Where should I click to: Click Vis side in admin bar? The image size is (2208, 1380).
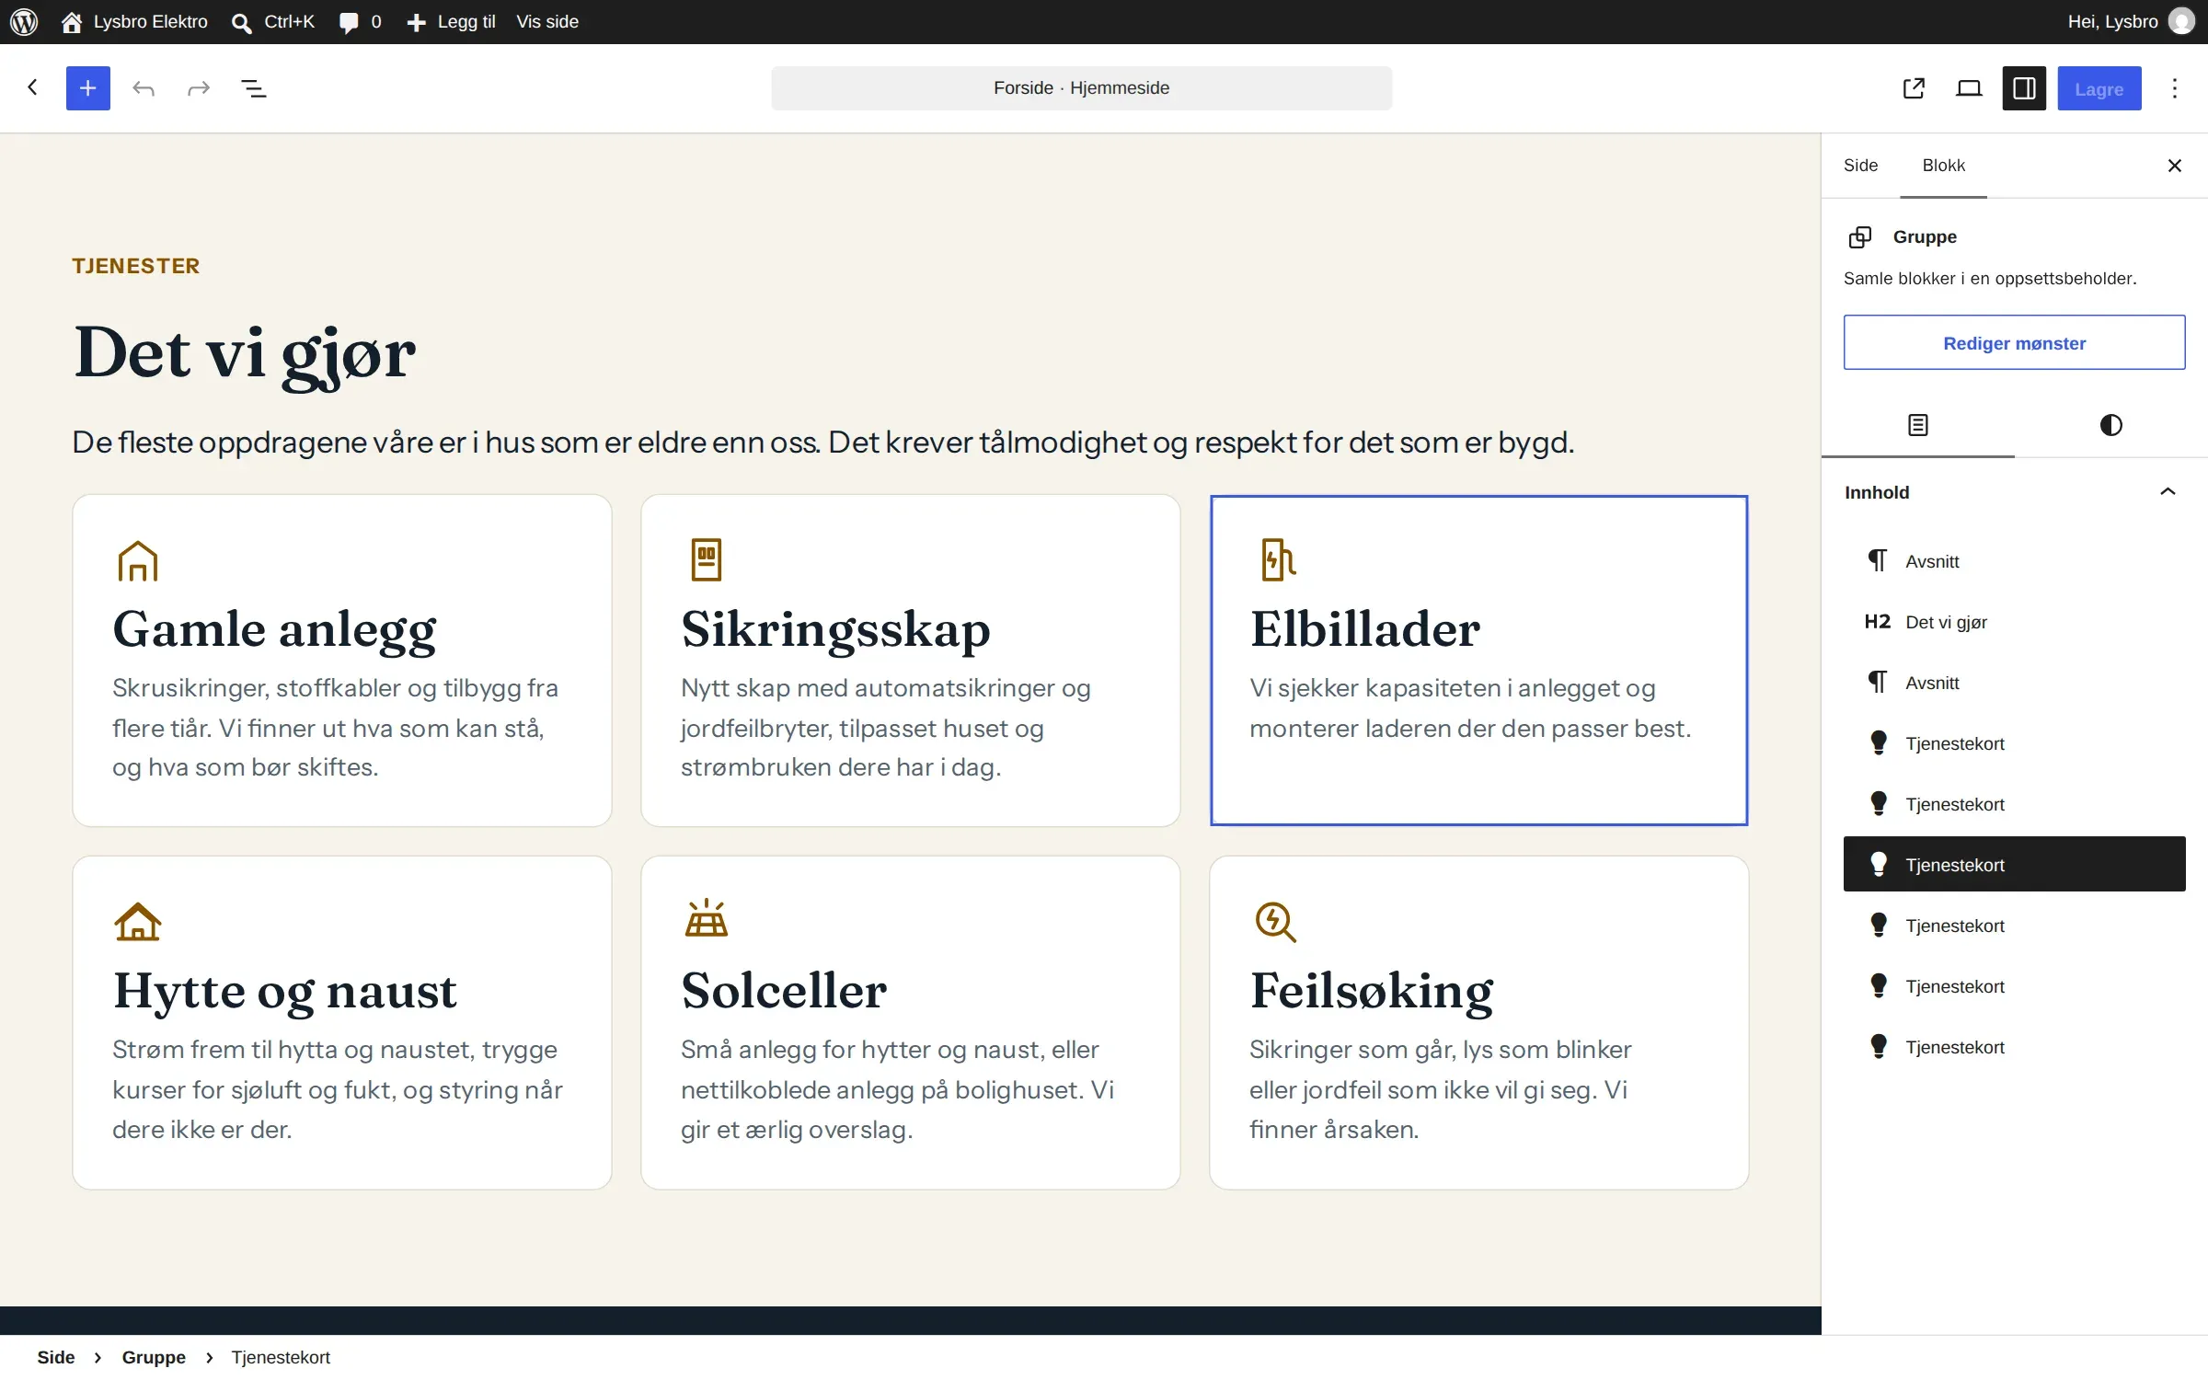point(547,22)
